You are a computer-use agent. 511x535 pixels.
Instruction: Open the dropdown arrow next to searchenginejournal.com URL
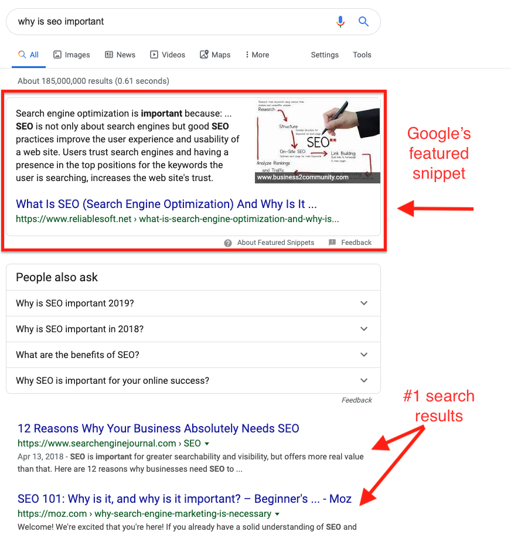click(x=207, y=444)
